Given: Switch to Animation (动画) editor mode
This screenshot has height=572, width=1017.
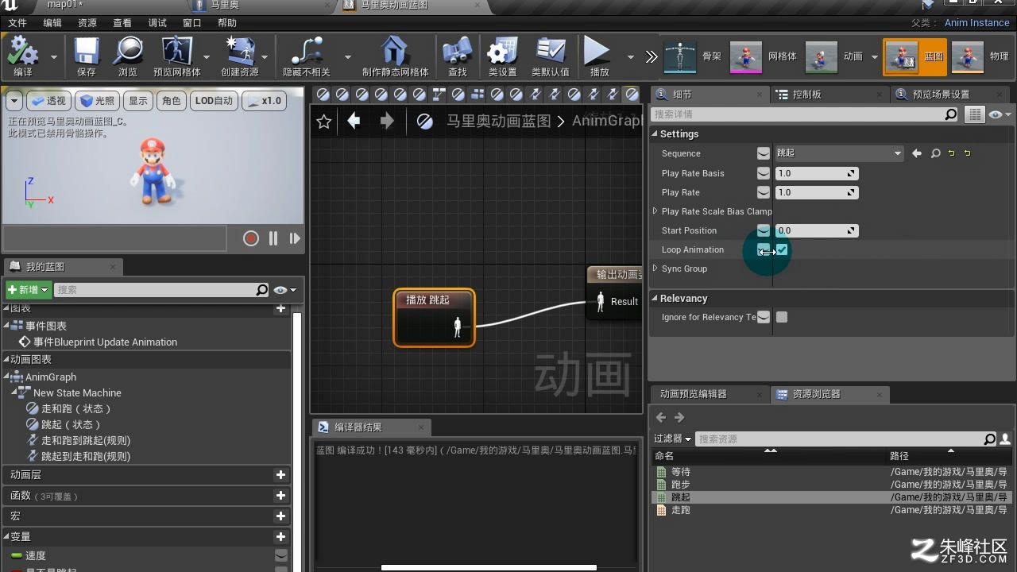Looking at the screenshot, I should tap(835, 56).
